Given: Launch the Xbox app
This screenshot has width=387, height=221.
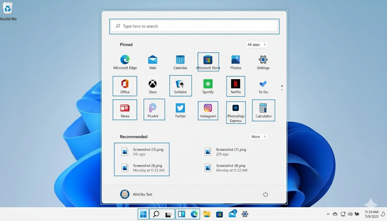Looking at the screenshot, I should click(x=153, y=86).
